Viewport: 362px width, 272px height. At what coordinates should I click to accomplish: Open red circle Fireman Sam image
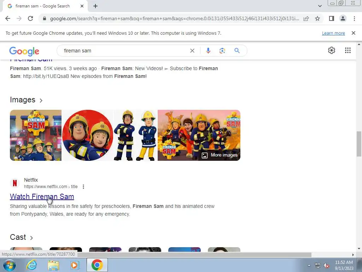tap(88, 135)
